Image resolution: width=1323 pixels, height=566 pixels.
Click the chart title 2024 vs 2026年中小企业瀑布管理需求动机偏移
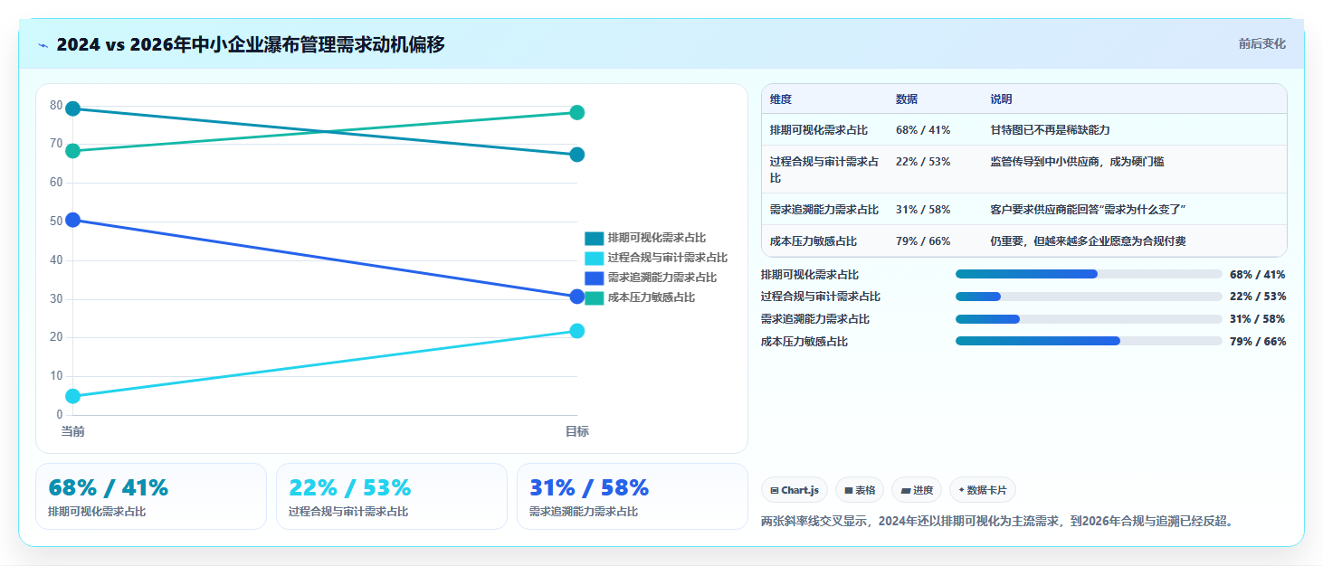coord(251,44)
